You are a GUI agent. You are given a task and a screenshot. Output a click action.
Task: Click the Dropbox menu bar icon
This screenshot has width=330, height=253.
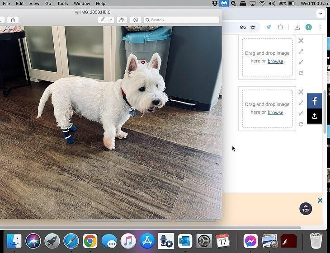point(215,3)
